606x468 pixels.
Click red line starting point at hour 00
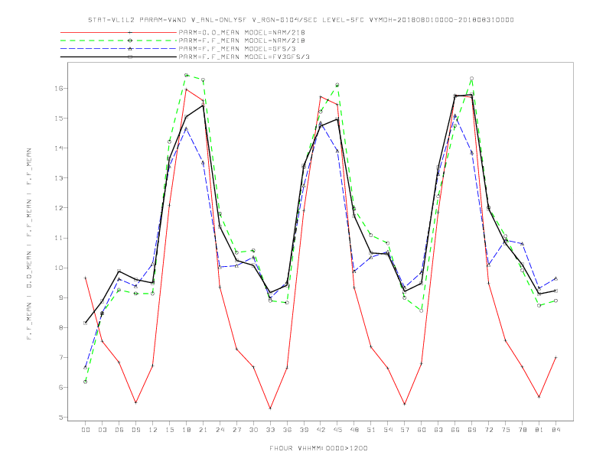(x=86, y=278)
